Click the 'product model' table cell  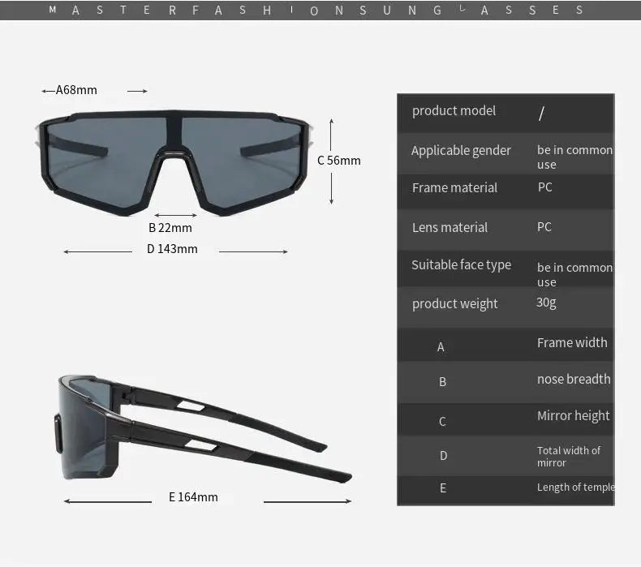point(454,111)
